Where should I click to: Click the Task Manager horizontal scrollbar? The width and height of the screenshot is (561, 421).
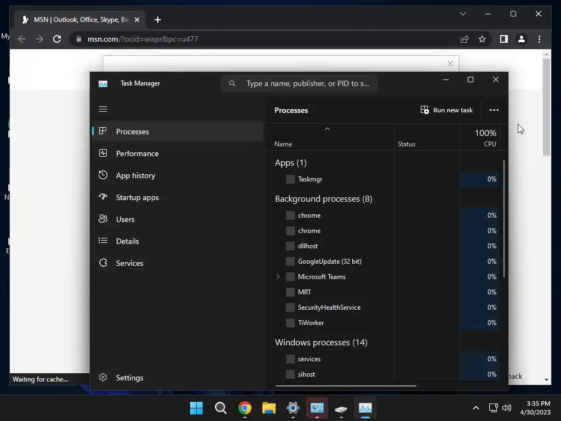(346, 386)
